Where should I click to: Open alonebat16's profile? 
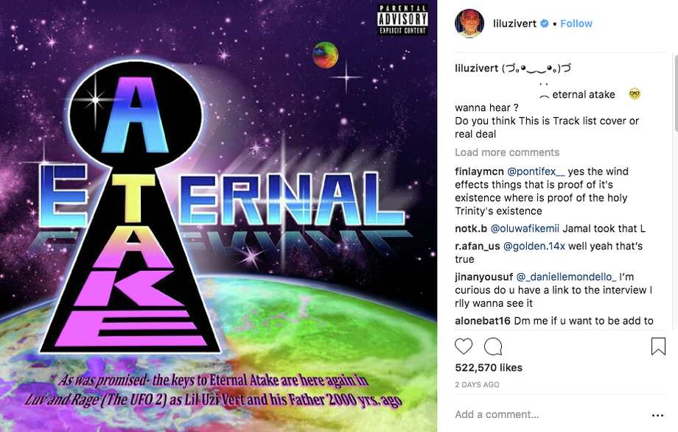click(483, 321)
